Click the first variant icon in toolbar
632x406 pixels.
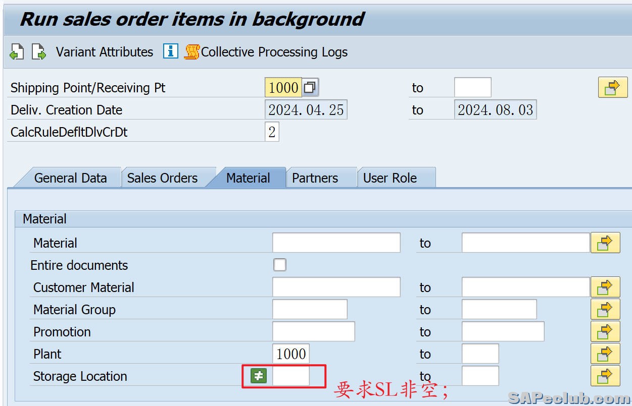tap(17, 52)
